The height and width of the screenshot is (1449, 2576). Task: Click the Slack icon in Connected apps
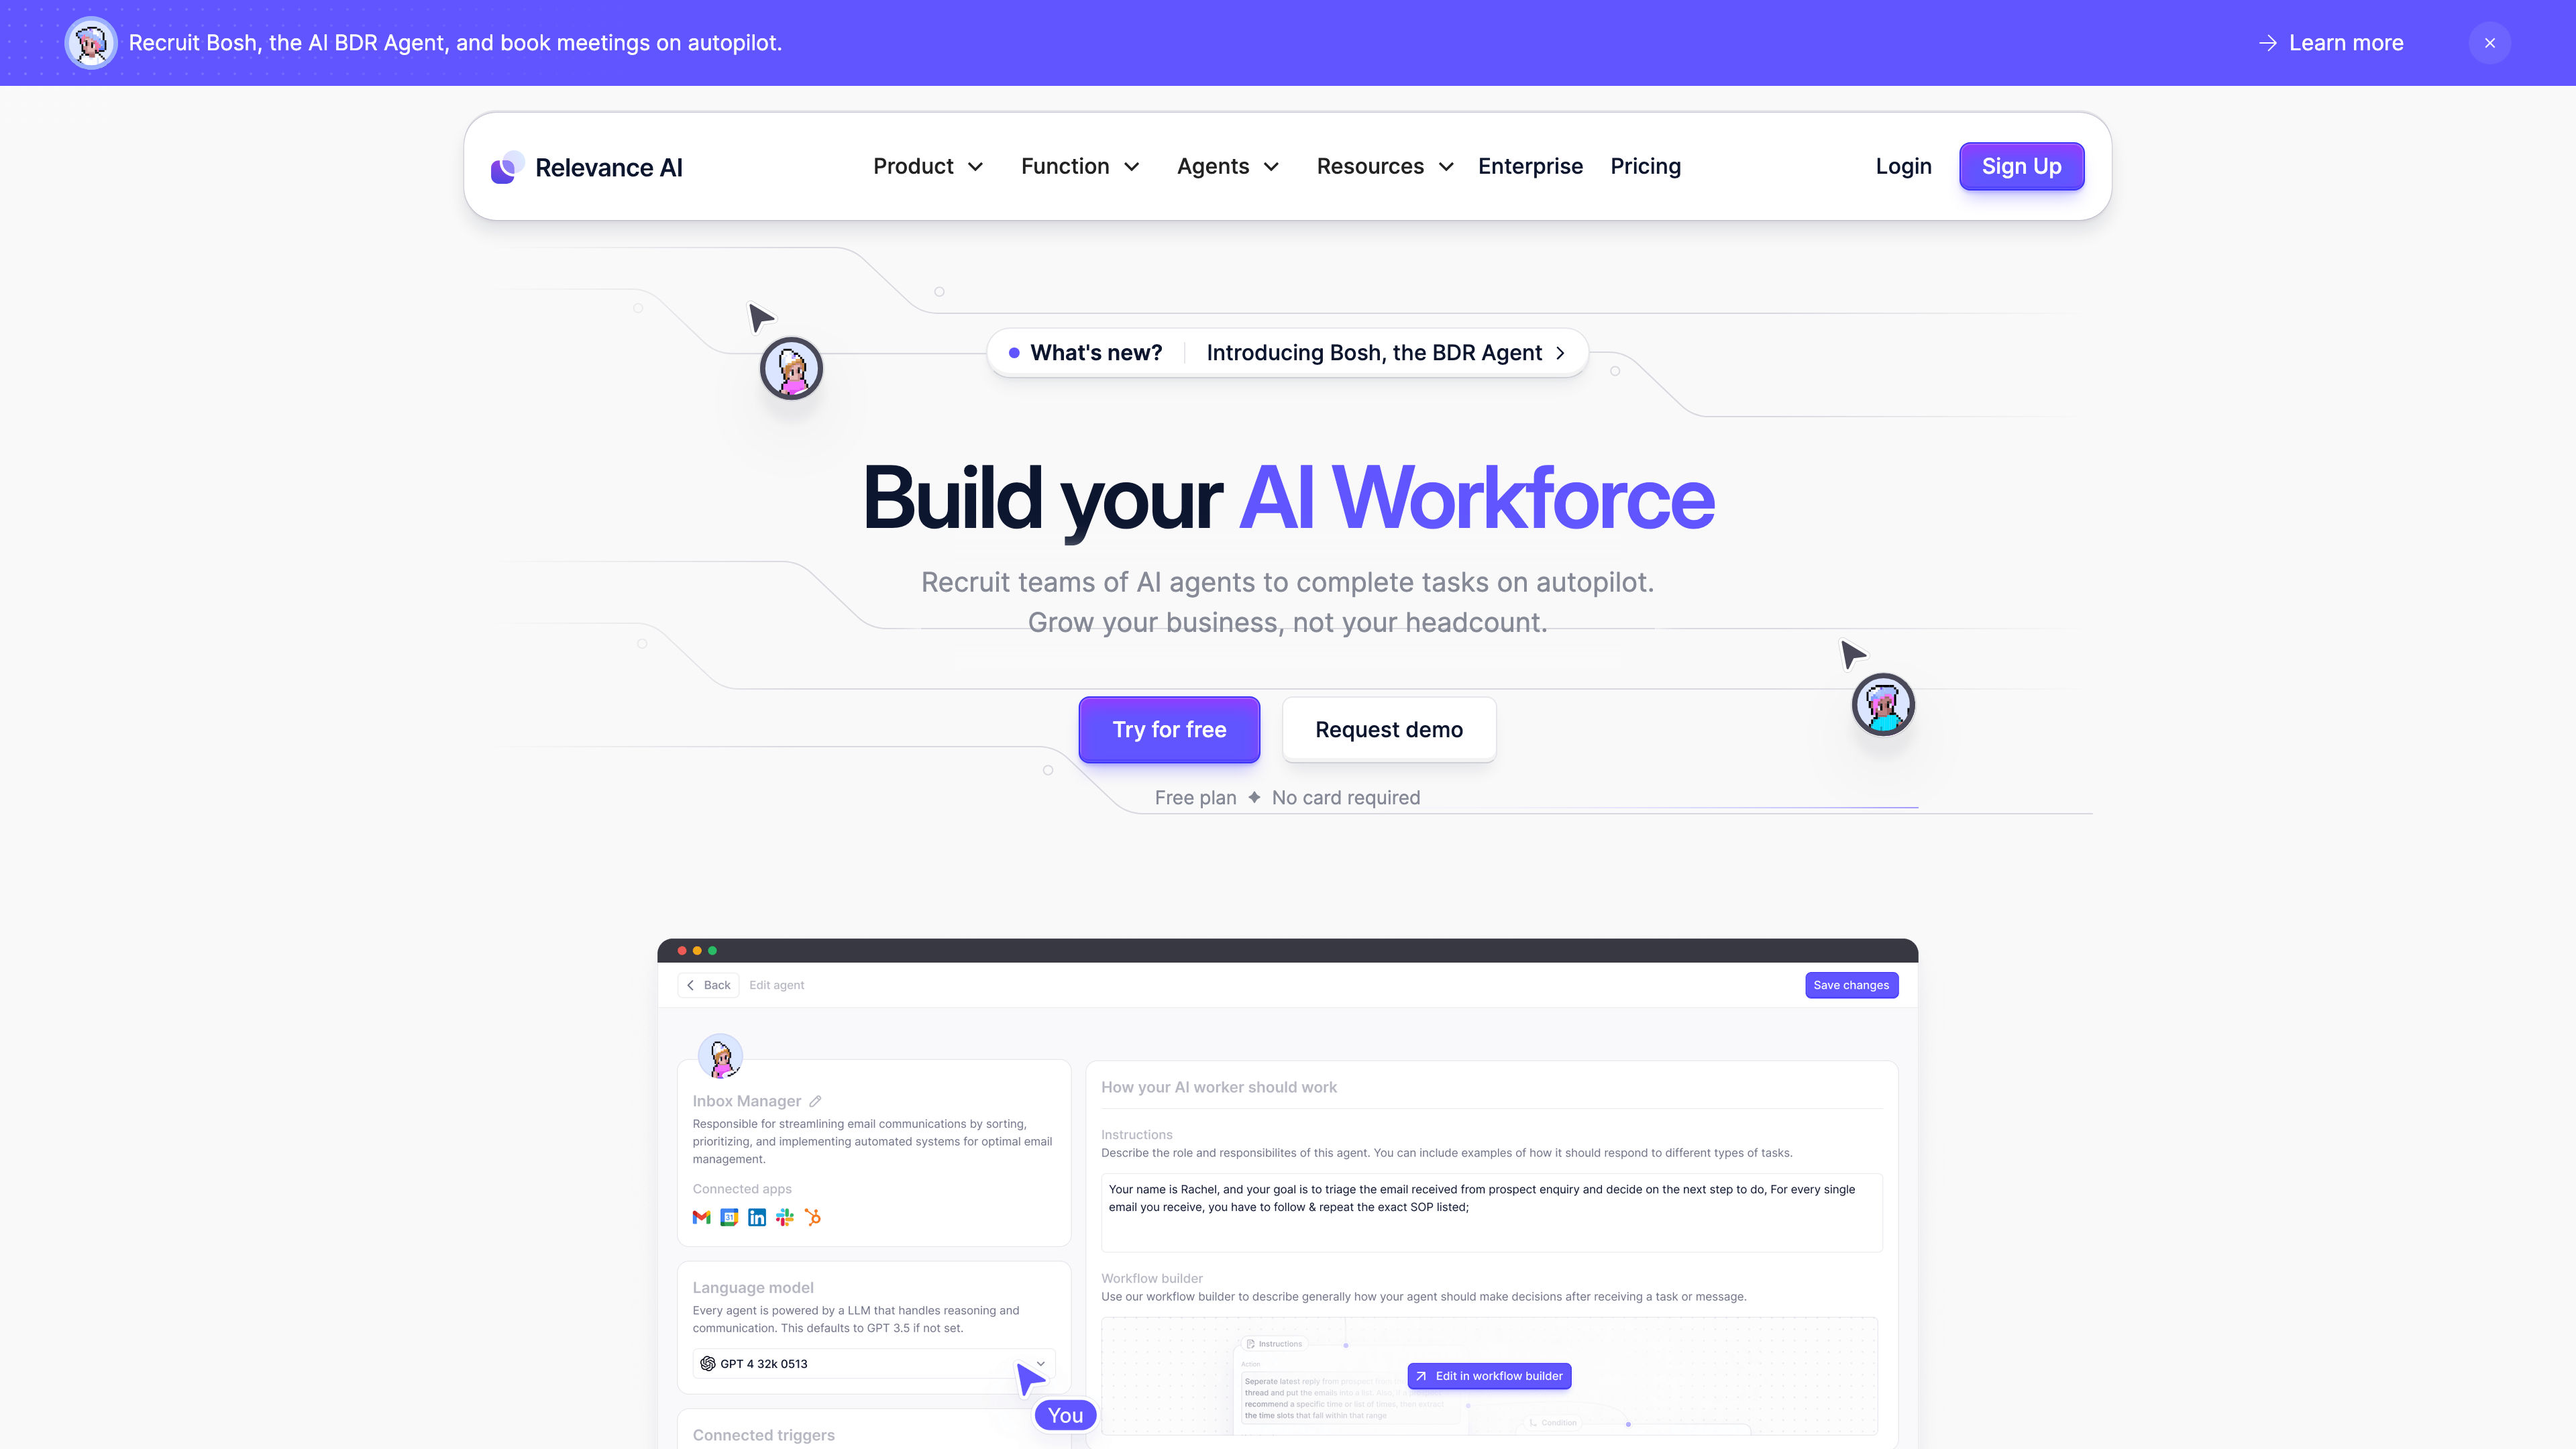pos(786,1218)
